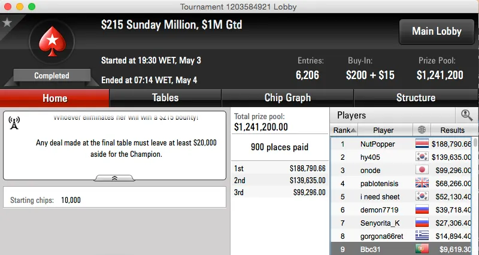Open the Chip Graph tab
This screenshot has width=479, height=255.
(x=287, y=98)
